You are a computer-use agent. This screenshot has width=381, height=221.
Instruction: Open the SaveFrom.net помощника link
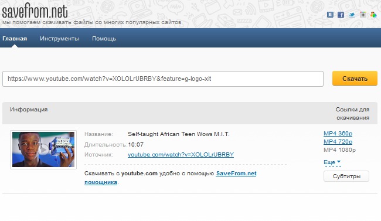(x=171, y=178)
